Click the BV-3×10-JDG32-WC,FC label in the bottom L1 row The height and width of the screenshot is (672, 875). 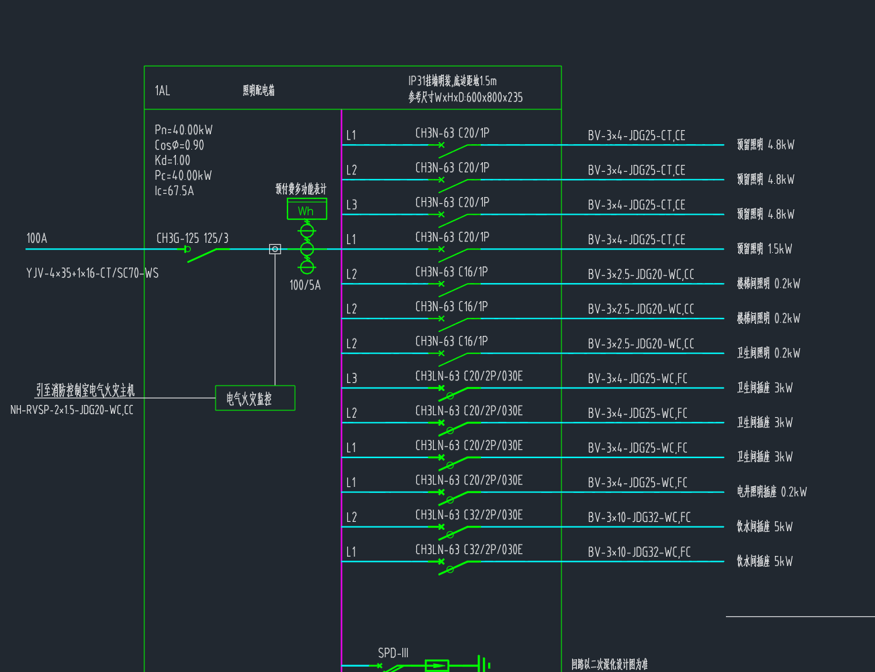(639, 553)
